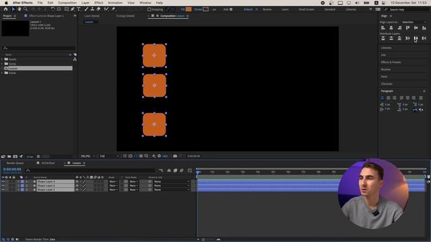The image size is (431, 242).
Task: Switch to the Default workspace
Action: [x=248, y=9]
